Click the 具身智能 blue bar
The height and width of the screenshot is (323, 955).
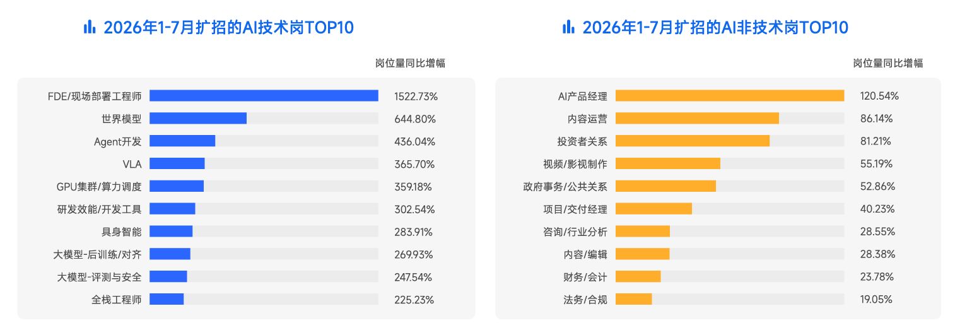(171, 232)
